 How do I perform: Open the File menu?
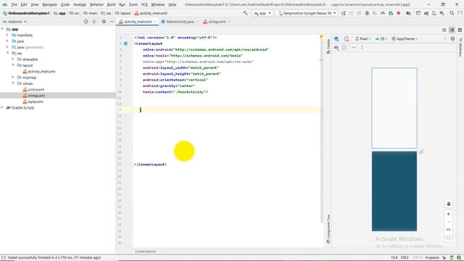[x=14, y=4]
